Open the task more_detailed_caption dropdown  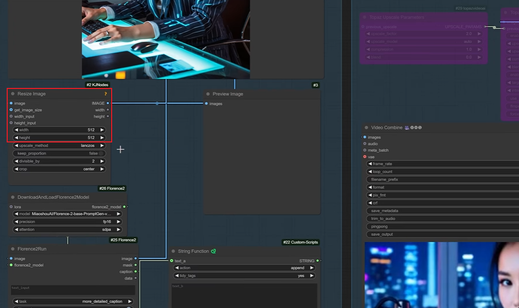[x=73, y=301]
